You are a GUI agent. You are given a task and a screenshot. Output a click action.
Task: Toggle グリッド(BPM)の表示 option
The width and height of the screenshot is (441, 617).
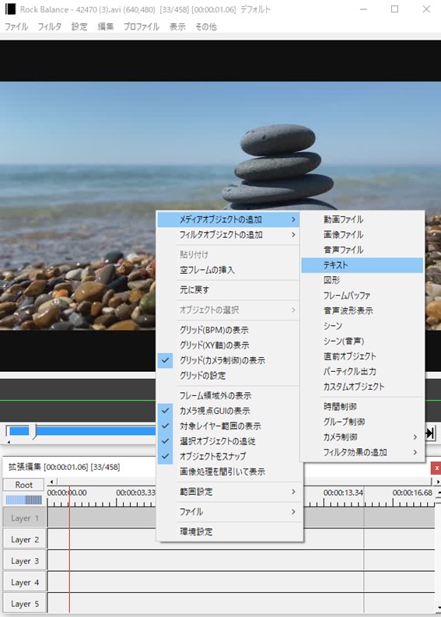(229, 330)
